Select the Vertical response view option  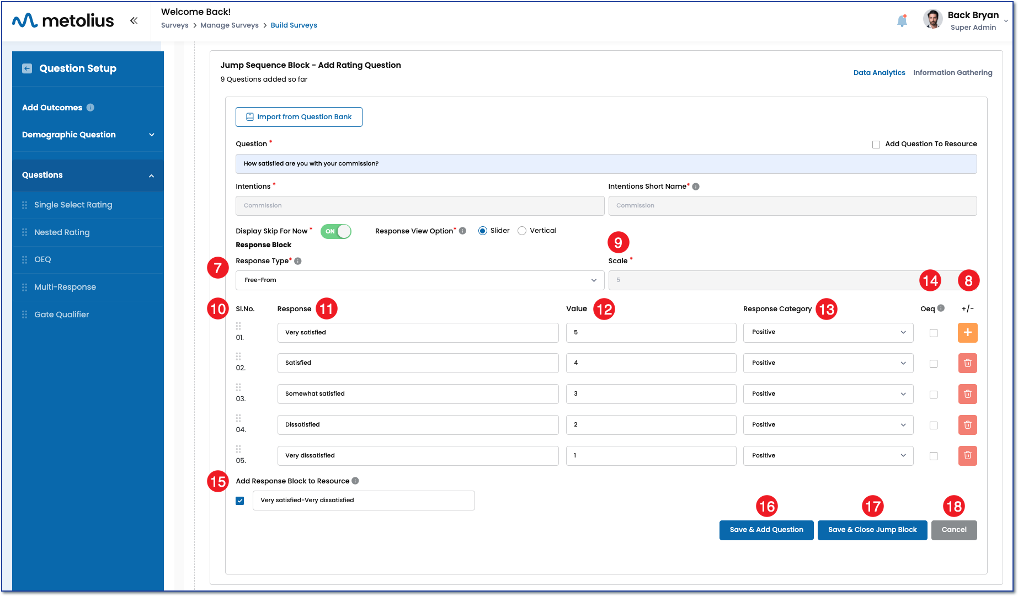click(x=522, y=231)
